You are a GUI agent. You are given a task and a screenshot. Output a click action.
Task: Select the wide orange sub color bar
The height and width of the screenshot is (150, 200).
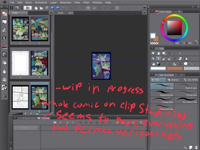[175, 68]
